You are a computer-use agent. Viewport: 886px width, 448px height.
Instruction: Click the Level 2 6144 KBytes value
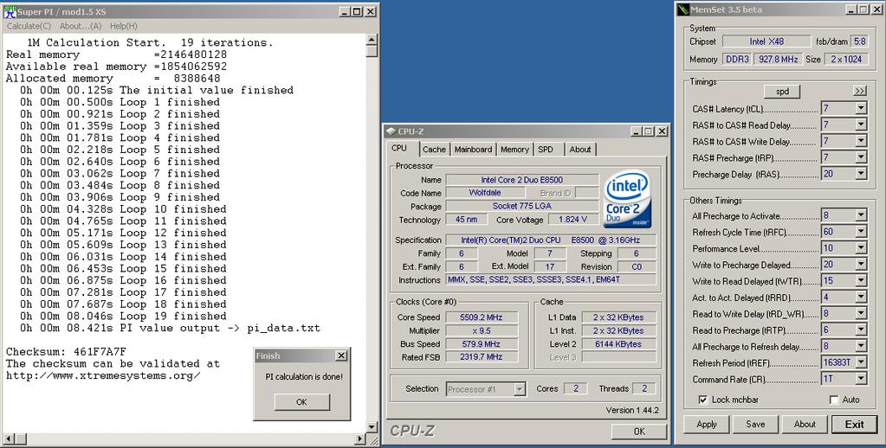(x=618, y=344)
